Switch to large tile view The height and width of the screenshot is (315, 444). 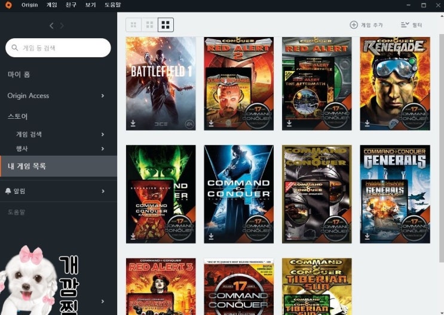tap(166, 25)
